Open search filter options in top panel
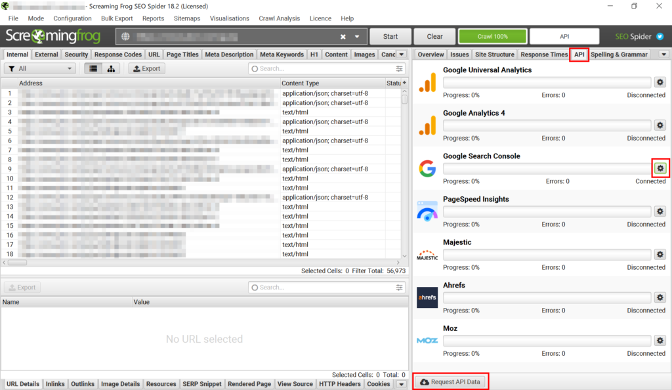 click(400, 68)
